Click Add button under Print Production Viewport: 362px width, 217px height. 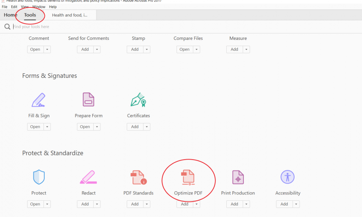pos(234,204)
